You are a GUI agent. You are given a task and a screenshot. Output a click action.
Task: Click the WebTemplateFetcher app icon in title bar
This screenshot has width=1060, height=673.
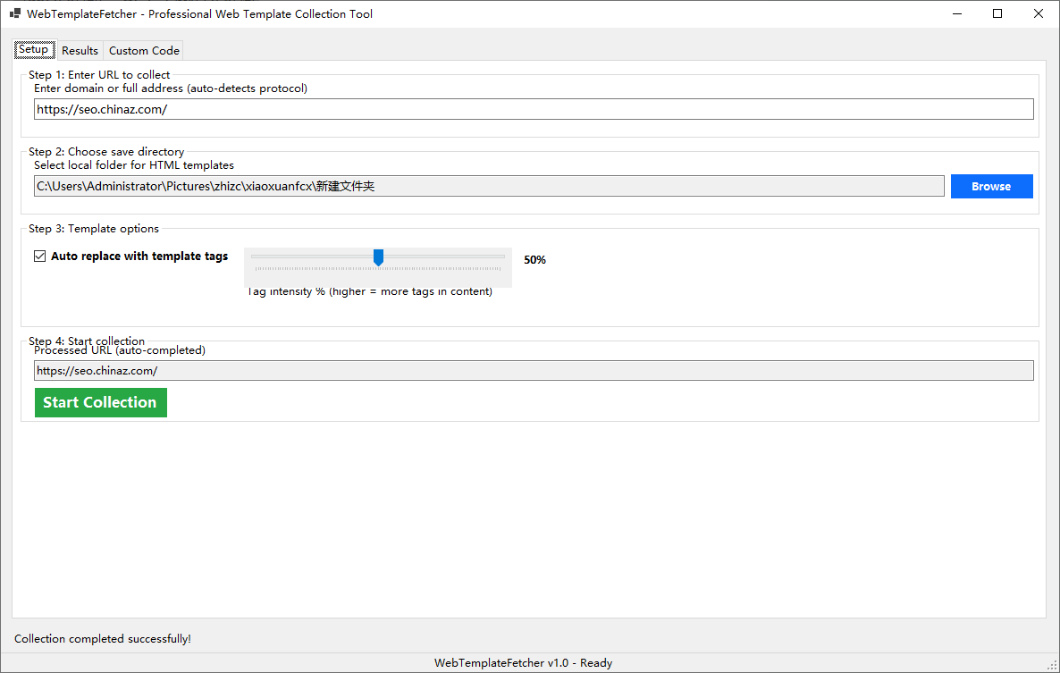(x=15, y=13)
